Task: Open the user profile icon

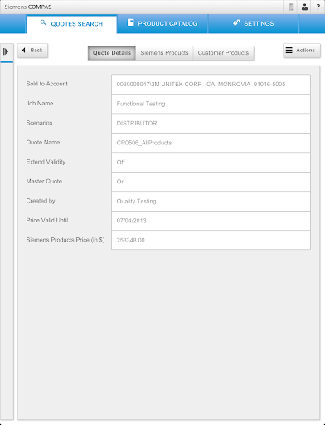Action: tap(304, 7)
